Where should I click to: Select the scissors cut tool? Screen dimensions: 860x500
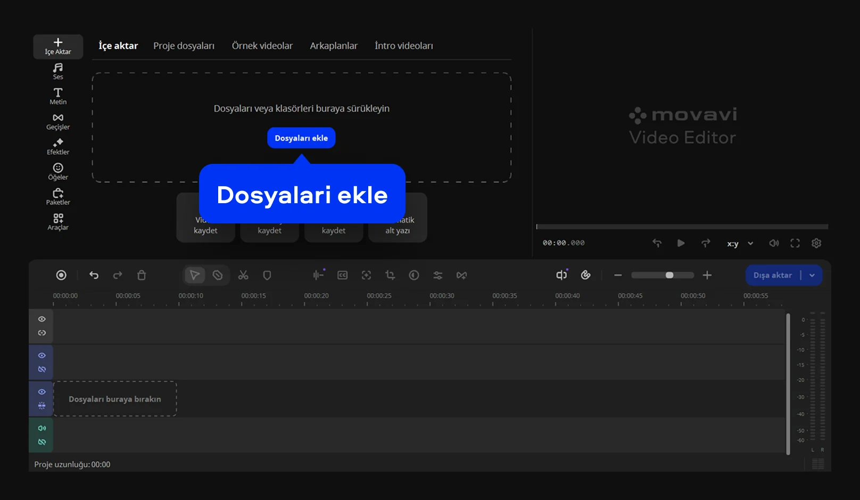coord(243,275)
